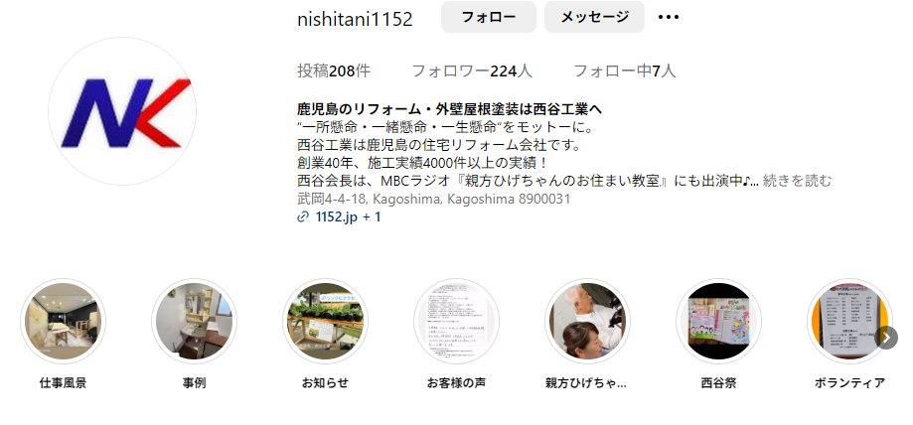View the フォロー中7人 following list
This screenshot has height=425, width=913.
click(625, 71)
